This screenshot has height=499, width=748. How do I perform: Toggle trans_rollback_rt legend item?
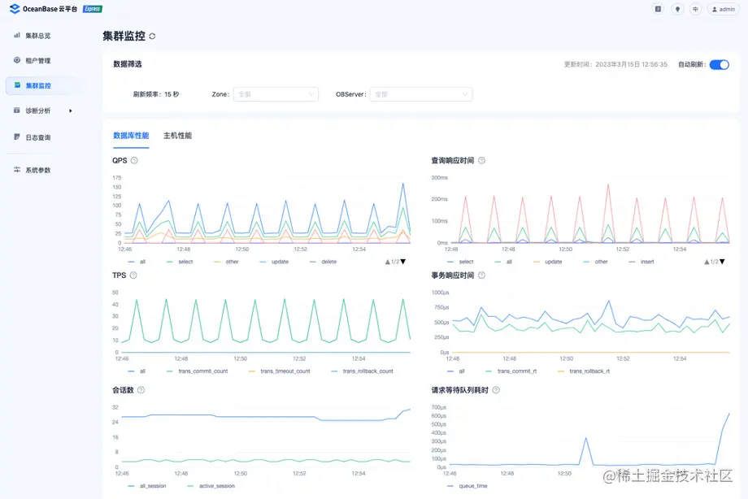point(584,371)
